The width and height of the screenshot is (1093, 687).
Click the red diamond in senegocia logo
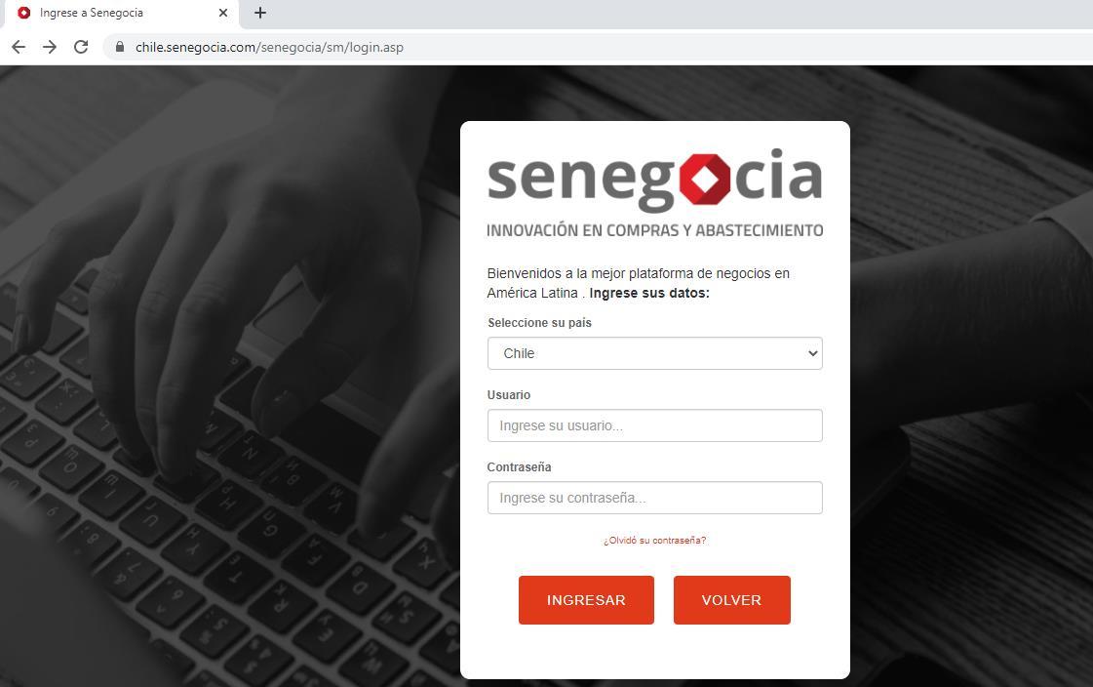pos(705,180)
